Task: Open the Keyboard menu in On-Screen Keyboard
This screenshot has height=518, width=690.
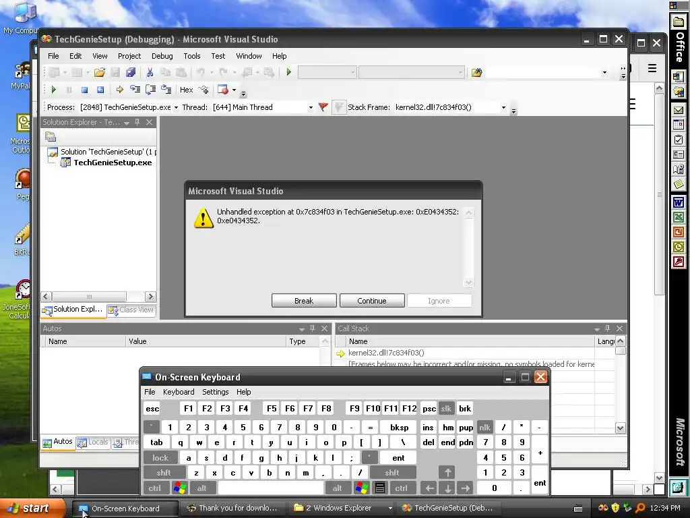Action: [x=178, y=392]
